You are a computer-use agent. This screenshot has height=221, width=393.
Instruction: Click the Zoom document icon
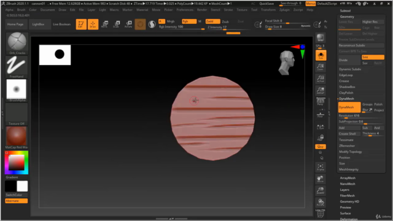(321, 67)
